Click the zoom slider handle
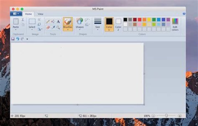Screen dimensions: 198x126 tap(166, 116)
